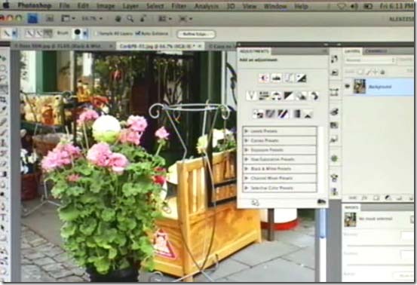Open the Adjustments panel options menu
The image size is (417, 285).
[325, 51]
